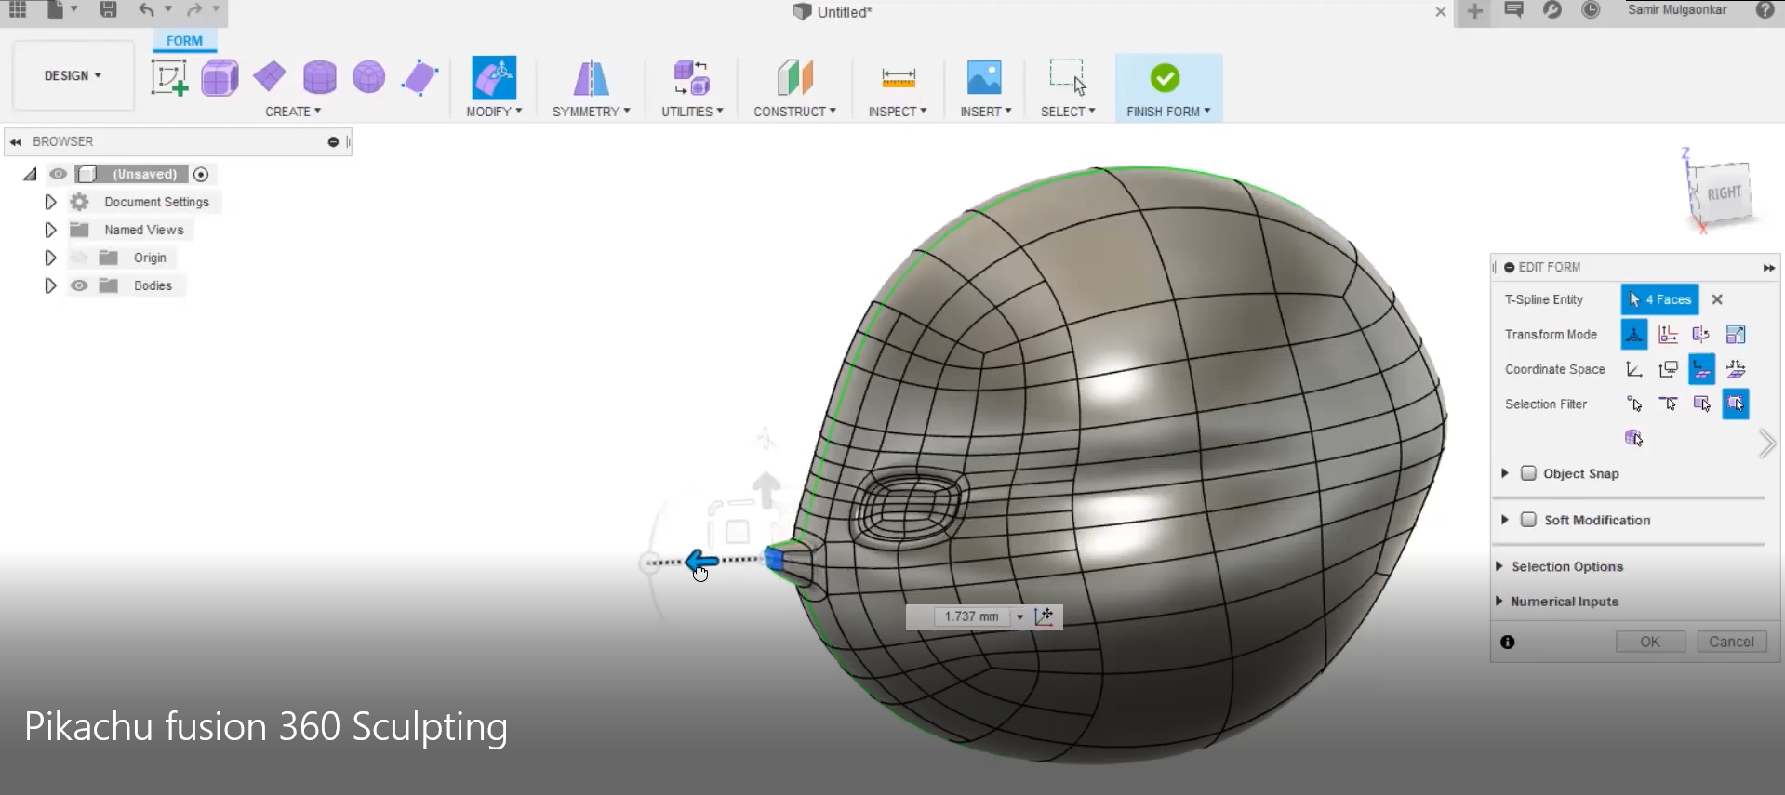Expand the Object Snap section arrow

tap(1505, 473)
